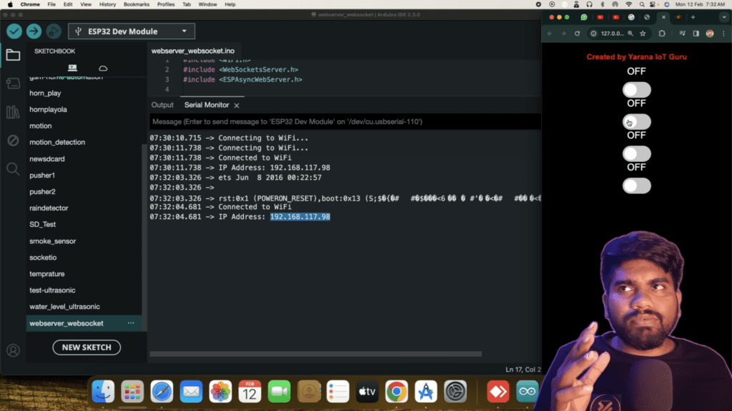Click the serial monitor horizontal scrollbar
Screen dimensions: 732x411
[x=315, y=354]
